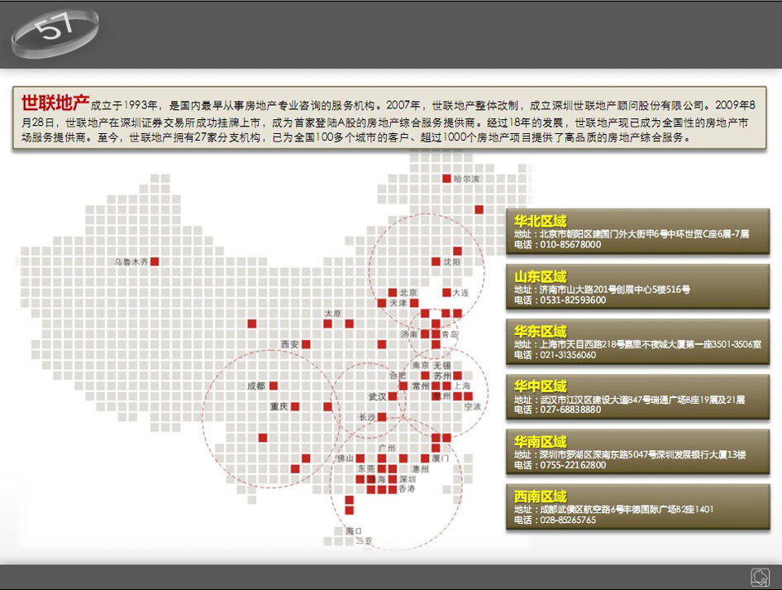
Task: Click the 西南区域 address line starting 成都武侯区
Action: click(627, 510)
